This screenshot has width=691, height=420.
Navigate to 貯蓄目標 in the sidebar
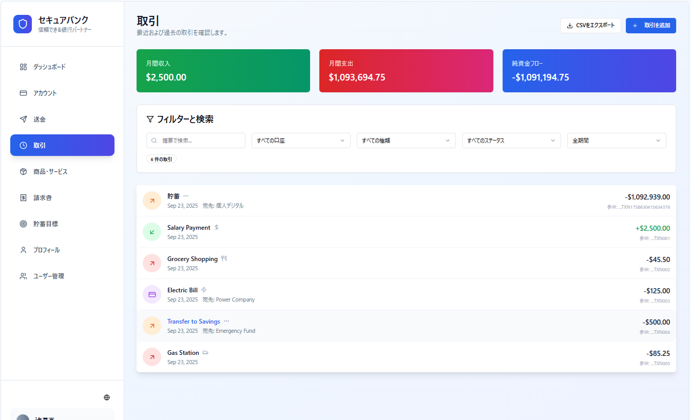[x=46, y=224]
